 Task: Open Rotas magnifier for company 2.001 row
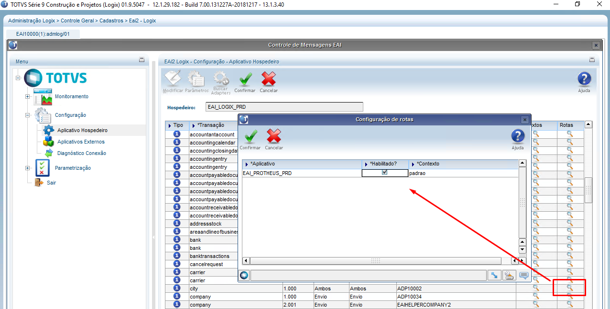click(570, 304)
